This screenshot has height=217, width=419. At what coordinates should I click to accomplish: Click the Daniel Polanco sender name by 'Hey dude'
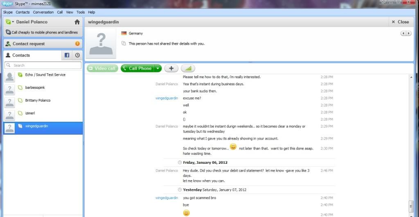click(x=167, y=170)
